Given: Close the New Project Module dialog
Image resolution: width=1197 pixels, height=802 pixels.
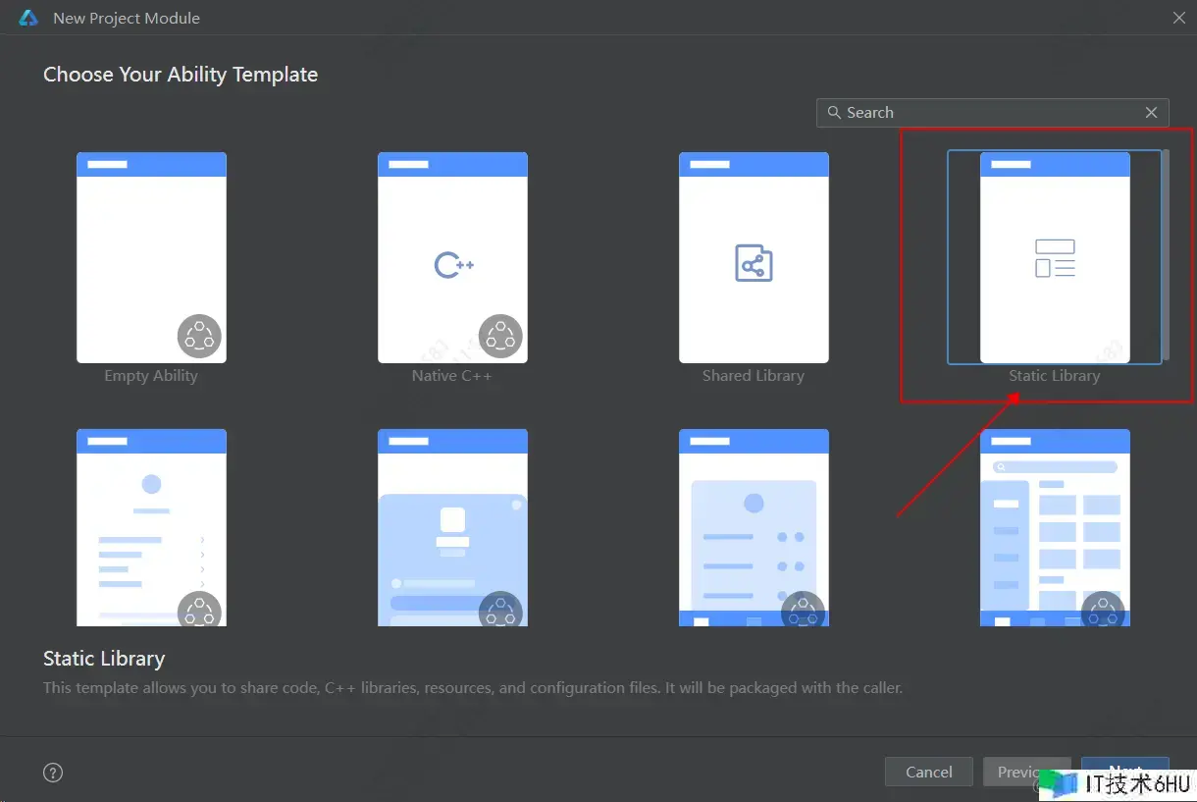Looking at the screenshot, I should pos(1179,18).
